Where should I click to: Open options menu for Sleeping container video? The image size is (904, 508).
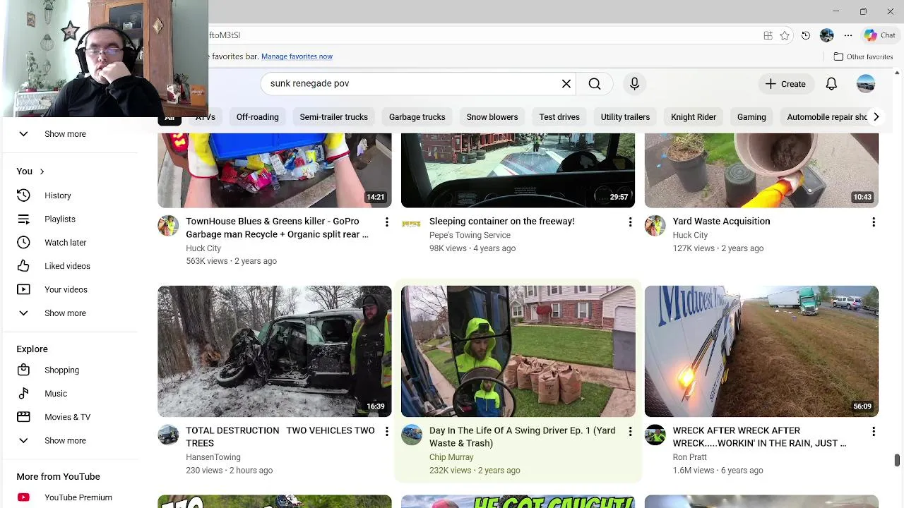pyautogui.click(x=630, y=222)
